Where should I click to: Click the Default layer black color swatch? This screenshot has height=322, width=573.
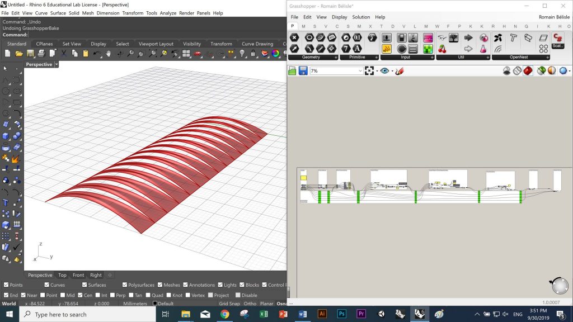155,304
